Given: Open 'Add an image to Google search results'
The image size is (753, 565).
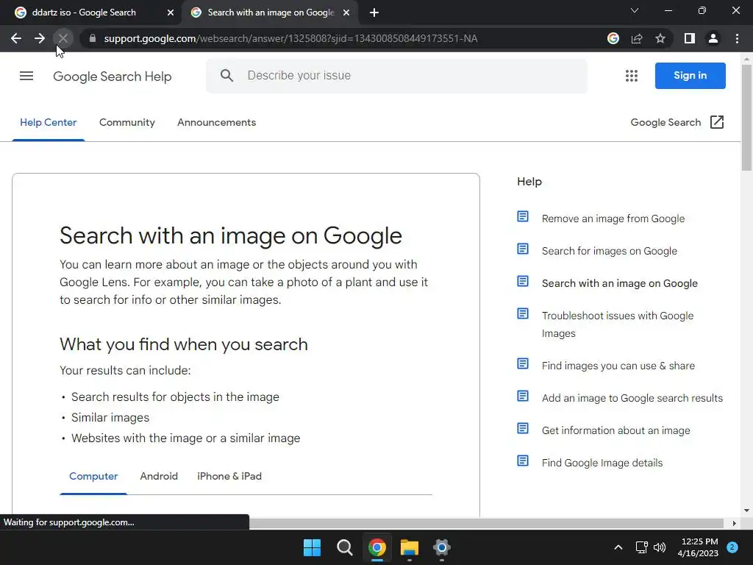Looking at the screenshot, I should (632, 398).
